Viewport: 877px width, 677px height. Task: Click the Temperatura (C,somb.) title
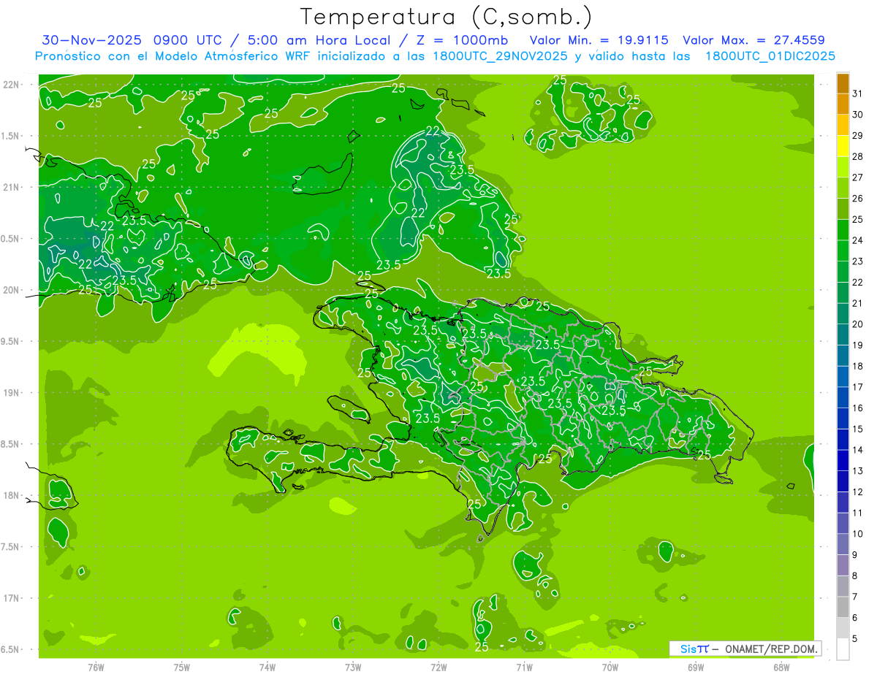(x=447, y=17)
